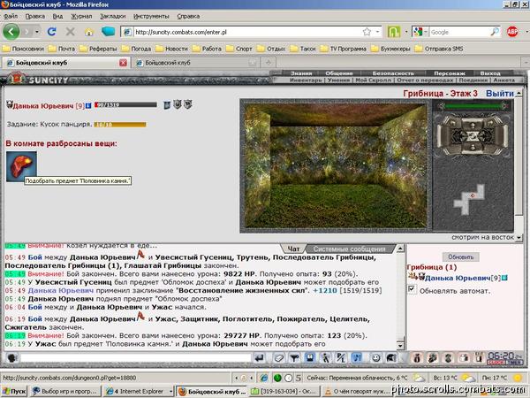Click the browser Back arrow button
The image size is (530, 398).
(x=11, y=32)
